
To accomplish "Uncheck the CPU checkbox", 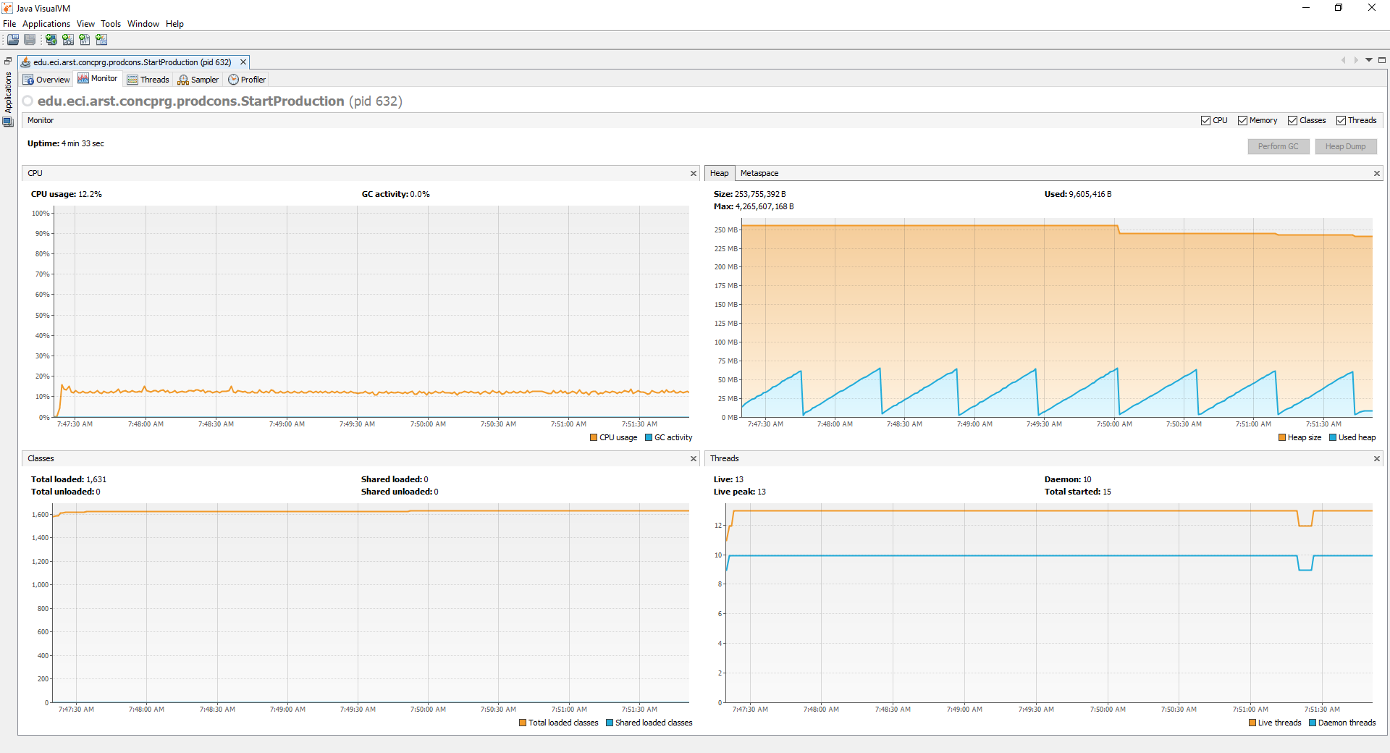I will pyautogui.click(x=1205, y=121).
